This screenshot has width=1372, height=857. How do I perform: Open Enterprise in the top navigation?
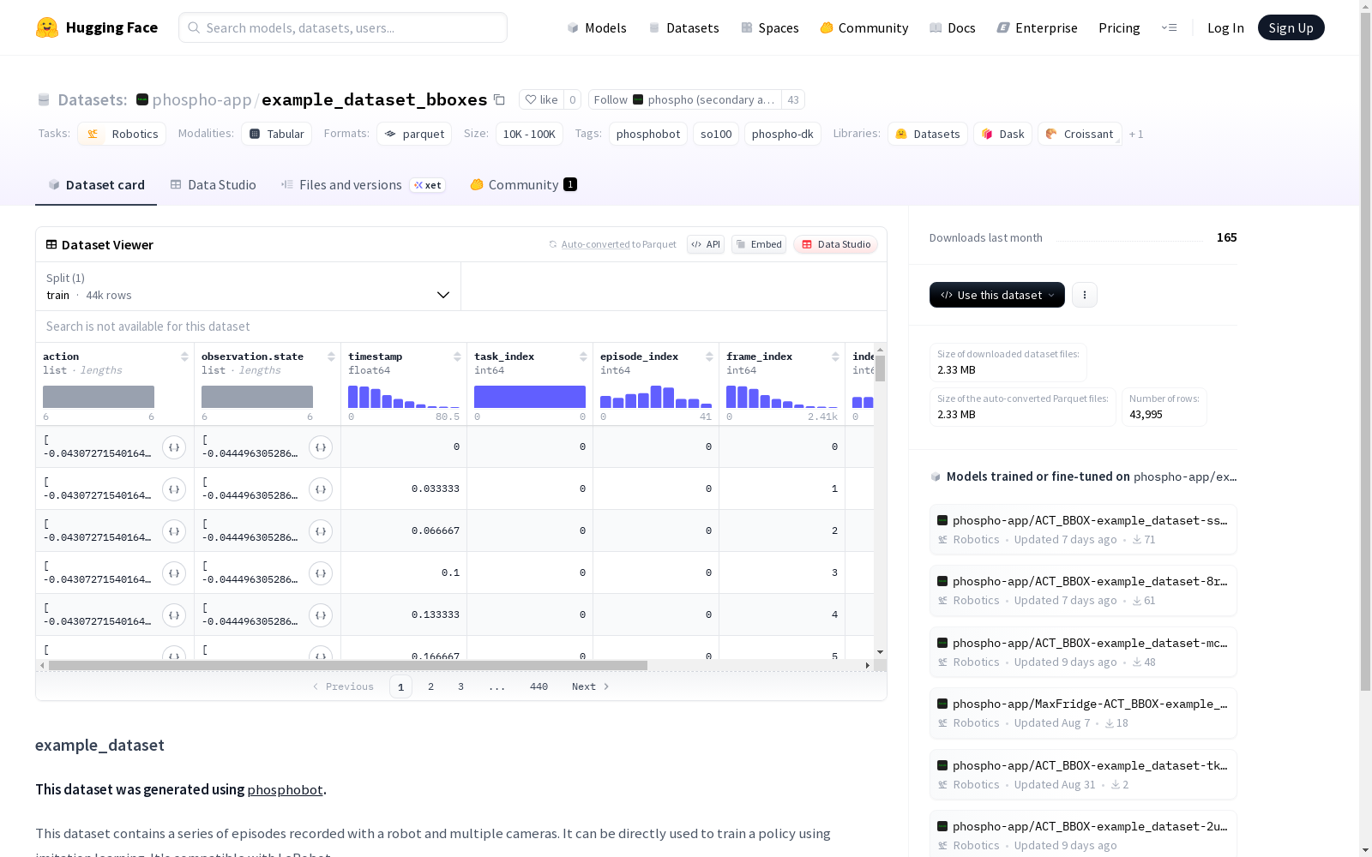coord(1037,27)
